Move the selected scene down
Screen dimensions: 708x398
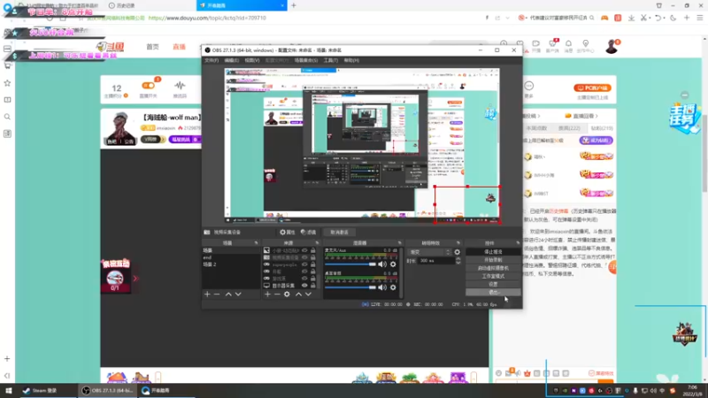[238, 295]
